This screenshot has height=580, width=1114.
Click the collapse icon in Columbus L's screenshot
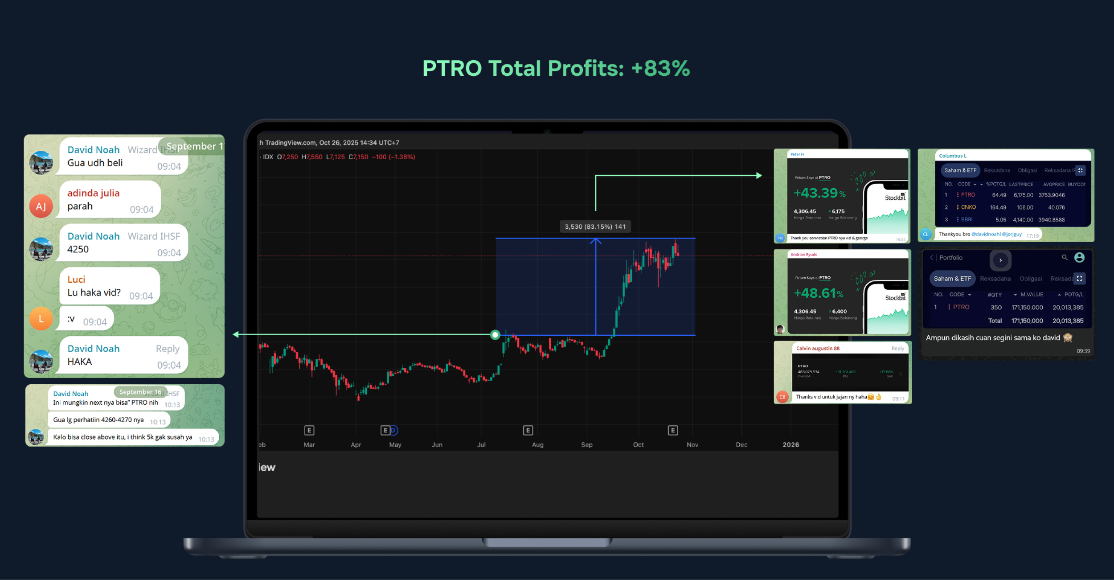click(1080, 170)
